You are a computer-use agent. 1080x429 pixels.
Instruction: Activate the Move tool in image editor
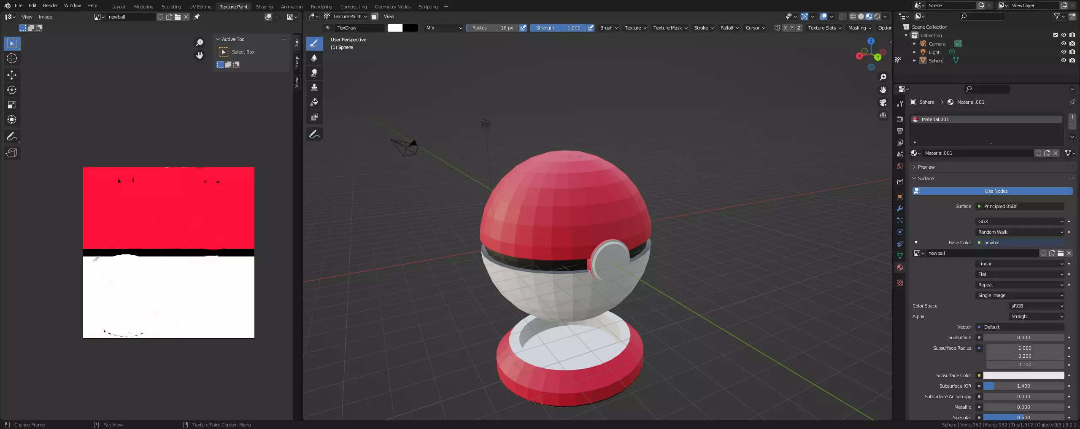coord(12,75)
